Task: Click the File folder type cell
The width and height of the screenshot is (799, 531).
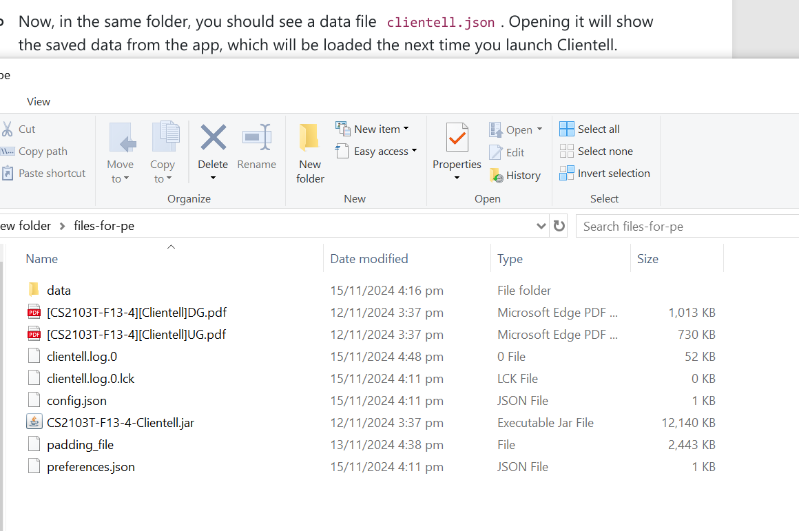Action: [524, 291]
